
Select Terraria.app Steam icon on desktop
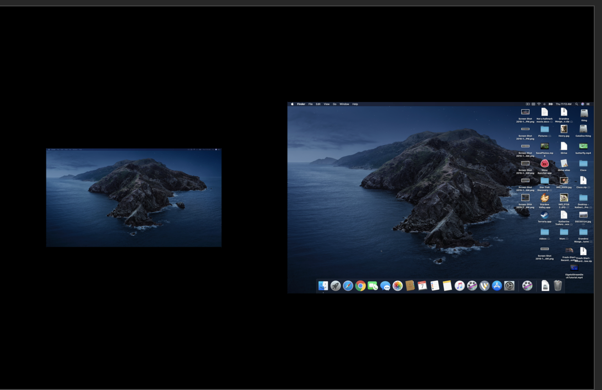pos(544,215)
